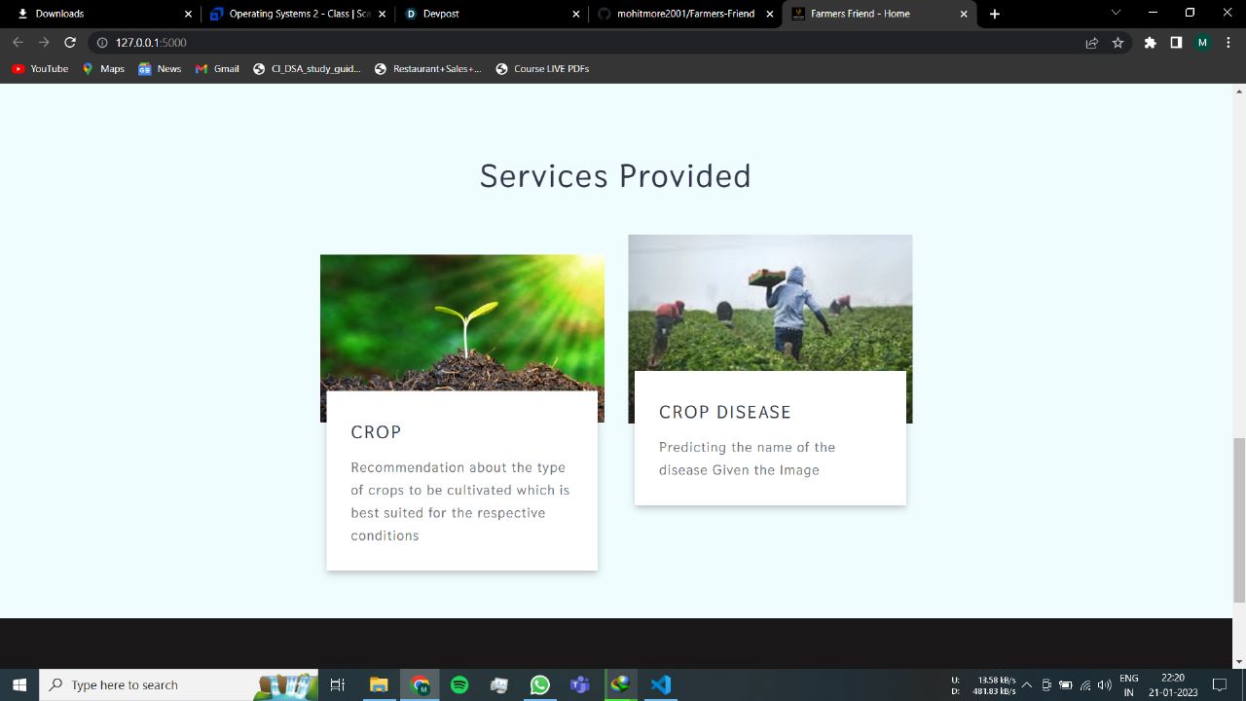Launch Spotify from the taskbar
Screen dimensions: 1246x701
tap(459, 684)
